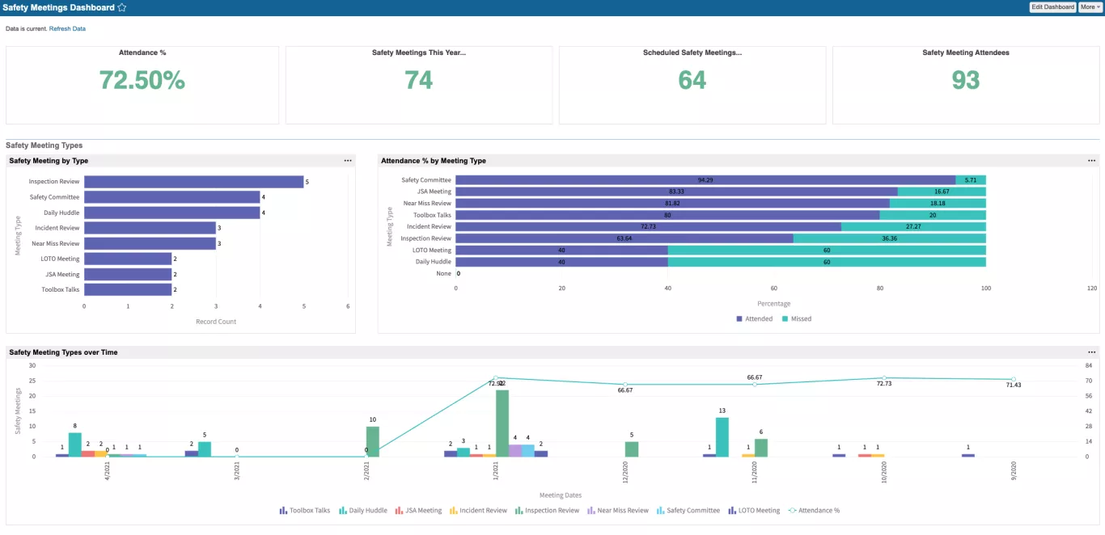
Task: Toggle Daily Huddle in the bottom chart legend
Action: click(362, 511)
